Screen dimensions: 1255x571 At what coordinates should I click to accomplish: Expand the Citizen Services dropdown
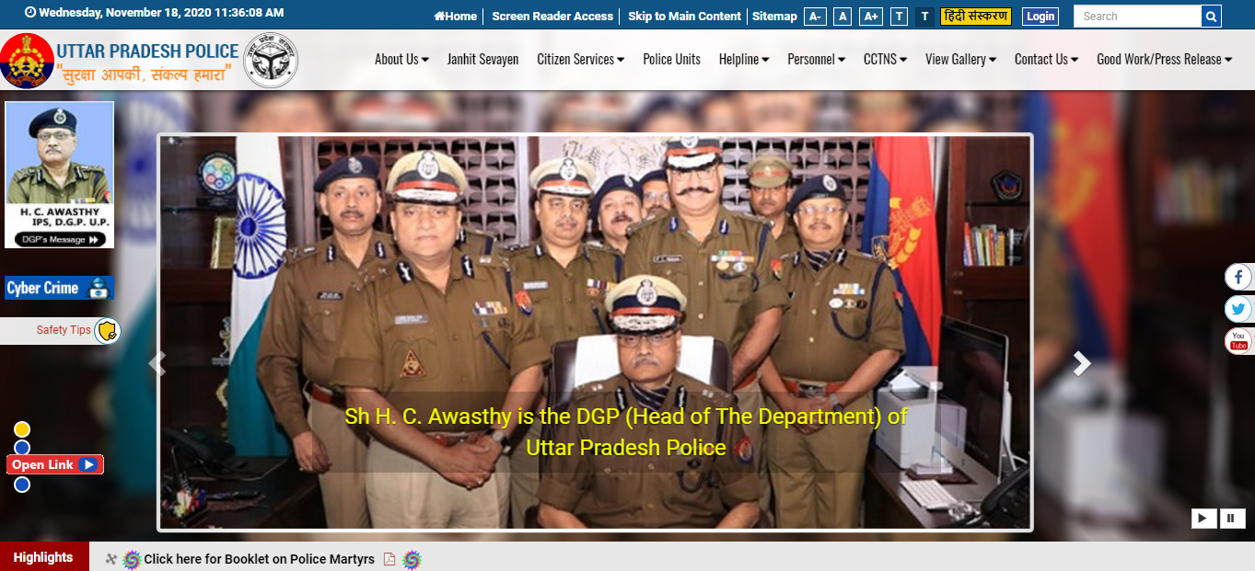580,60
